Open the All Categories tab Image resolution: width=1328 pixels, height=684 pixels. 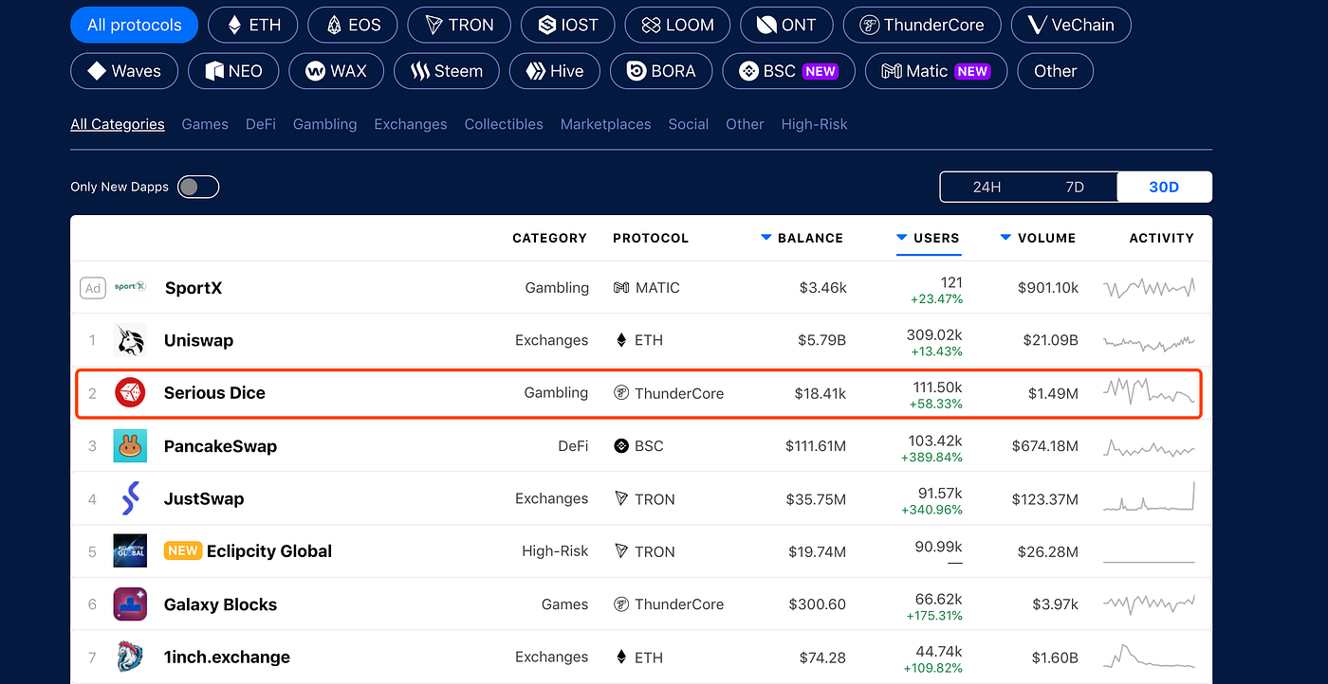click(118, 124)
